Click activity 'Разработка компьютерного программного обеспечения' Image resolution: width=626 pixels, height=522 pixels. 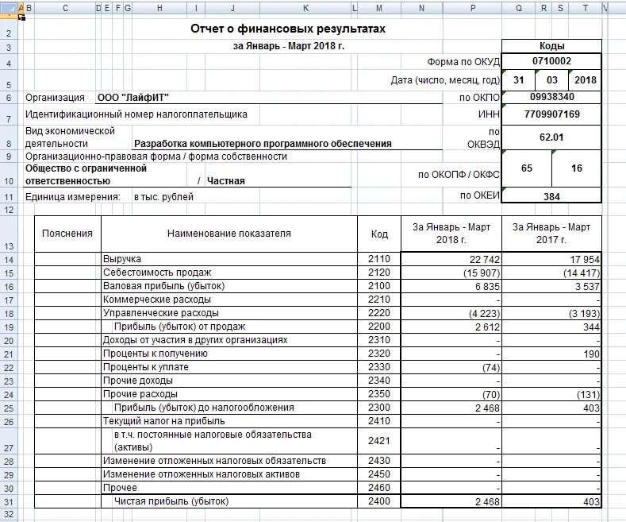[x=263, y=144]
